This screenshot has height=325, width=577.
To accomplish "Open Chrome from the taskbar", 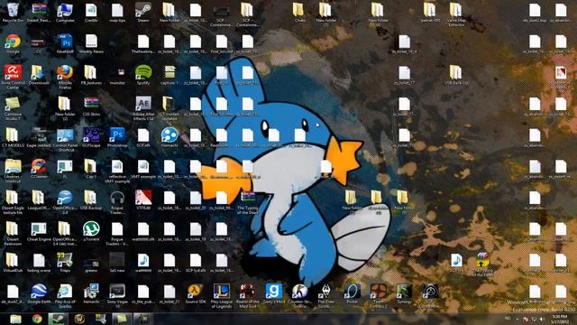I will point(37,319).
